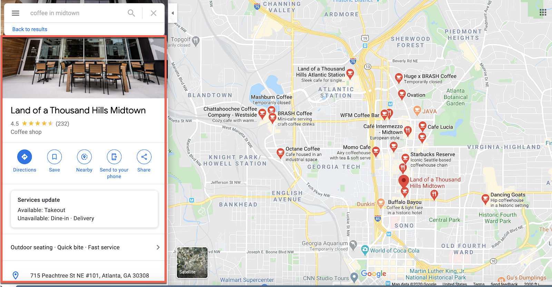Select the World of Coca-Cola marker
This screenshot has width=552, height=287.
pyautogui.click(x=365, y=250)
